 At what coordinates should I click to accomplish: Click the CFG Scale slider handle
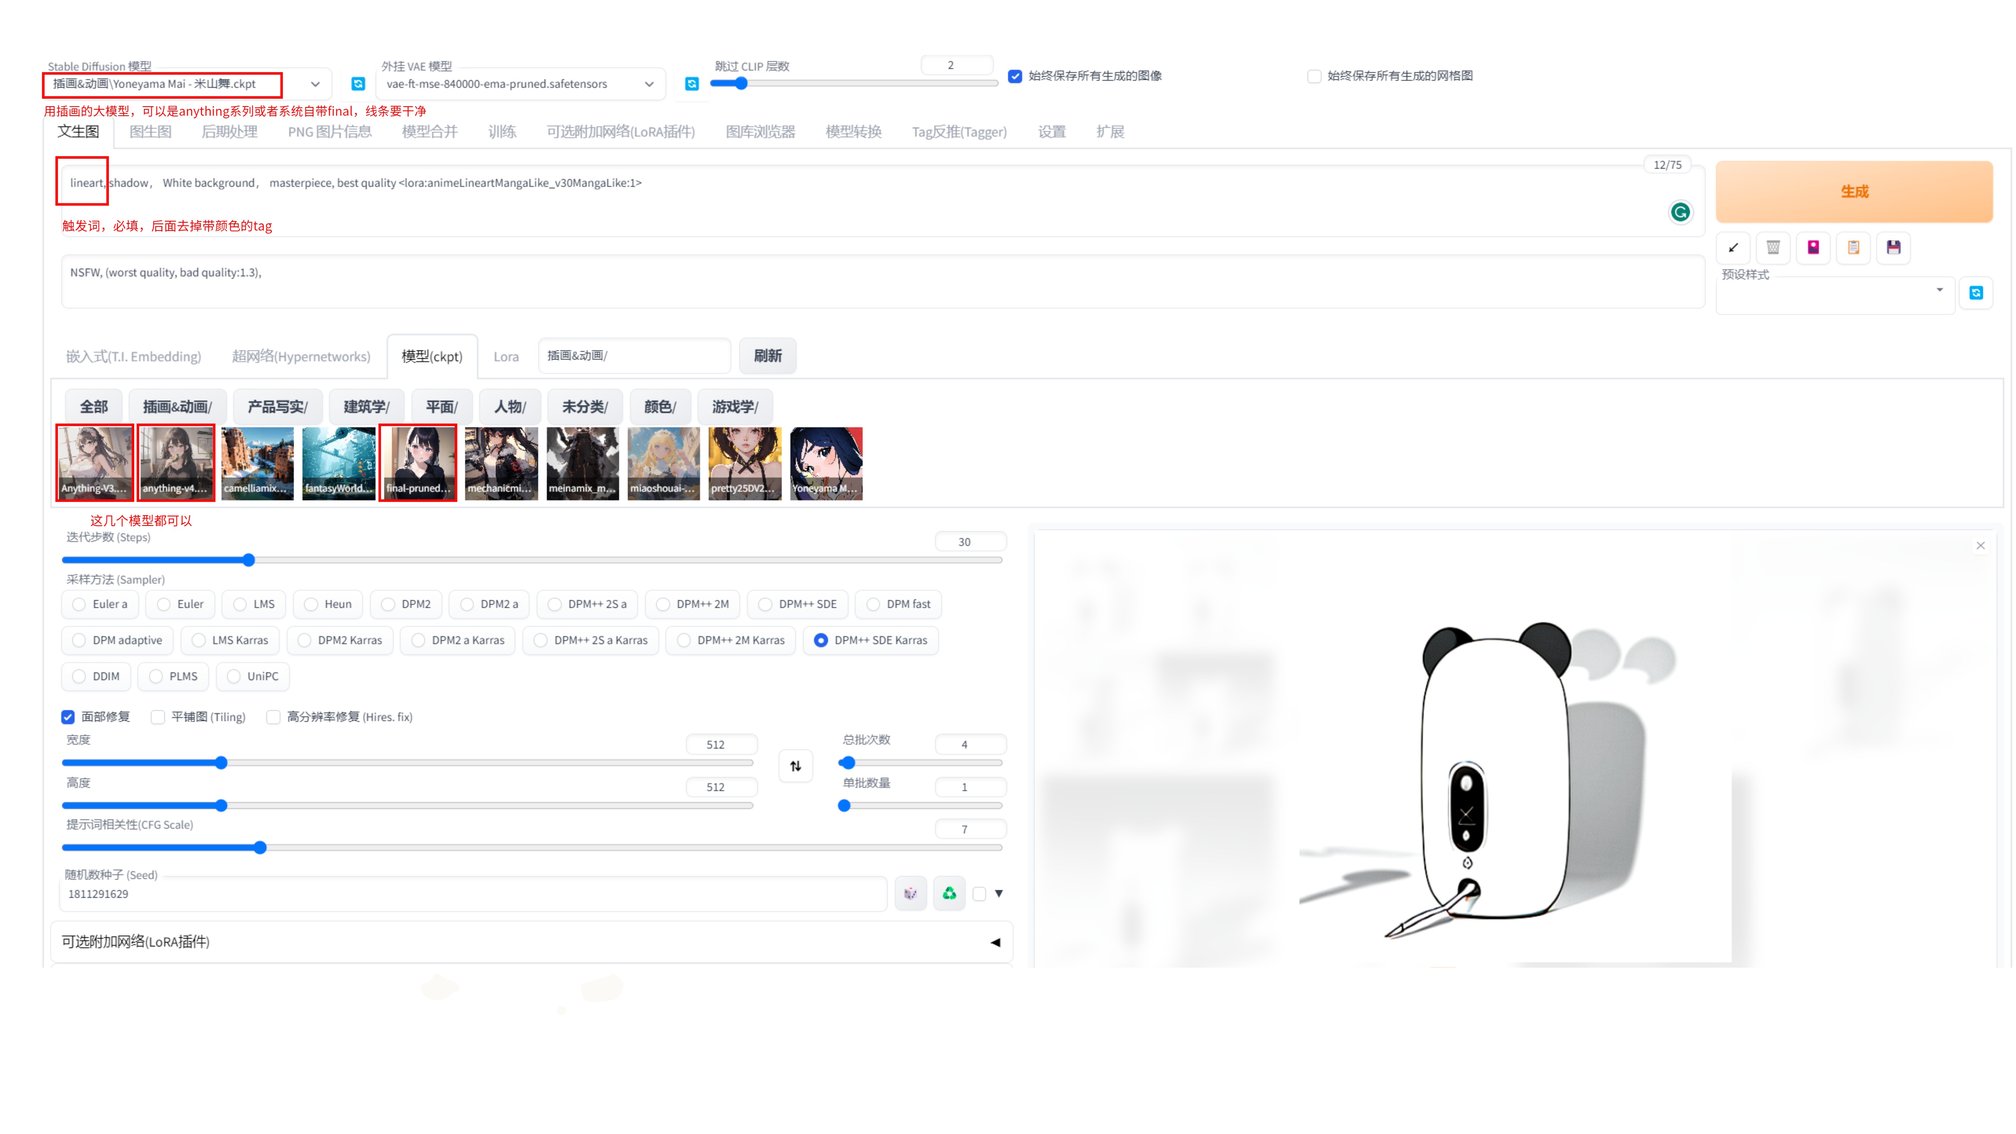pyautogui.click(x=260, y=847)
